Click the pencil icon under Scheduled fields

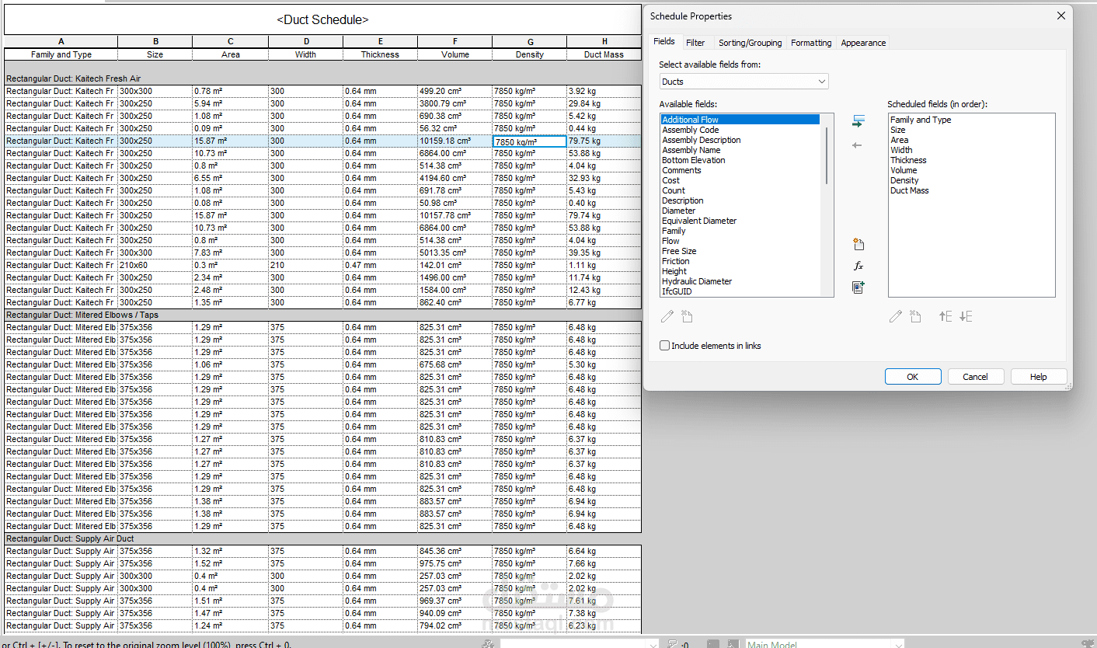point(896,316)
